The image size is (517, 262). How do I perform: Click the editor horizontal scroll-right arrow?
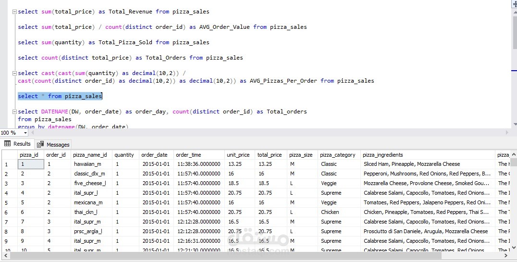click(x=507, y=133)
